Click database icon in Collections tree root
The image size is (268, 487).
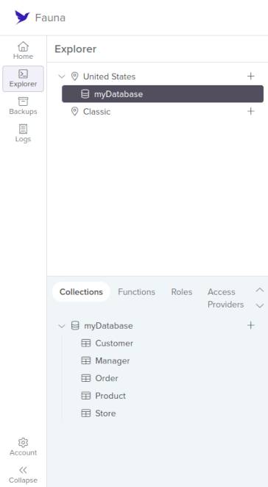75,325
